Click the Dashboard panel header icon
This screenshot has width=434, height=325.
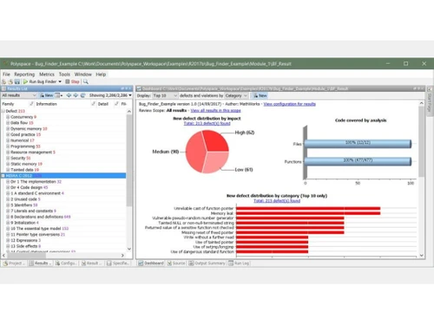click(x=139, y=88)
